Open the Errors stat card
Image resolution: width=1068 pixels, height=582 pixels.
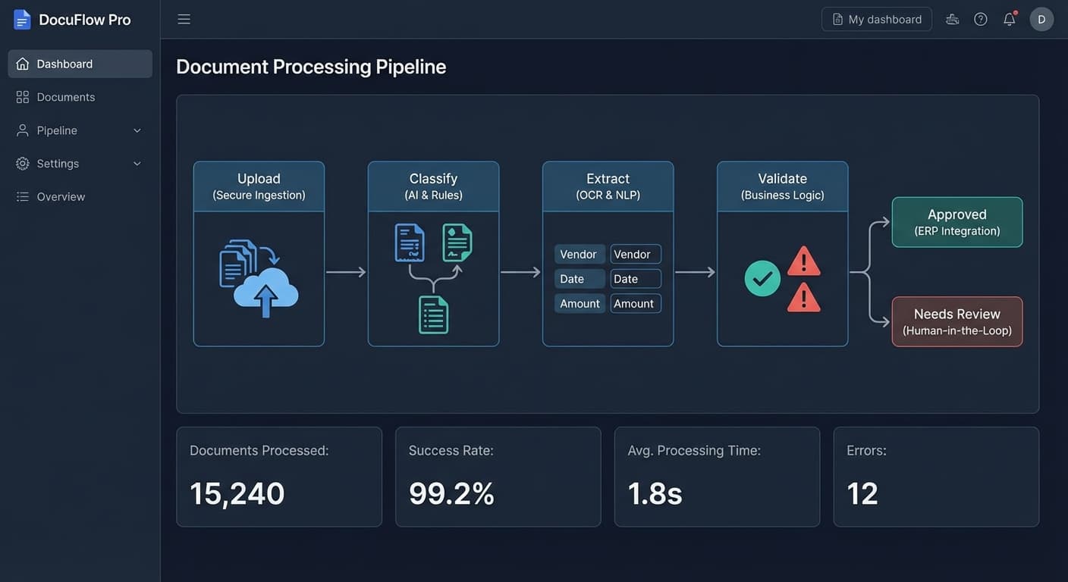coord(936,477)
